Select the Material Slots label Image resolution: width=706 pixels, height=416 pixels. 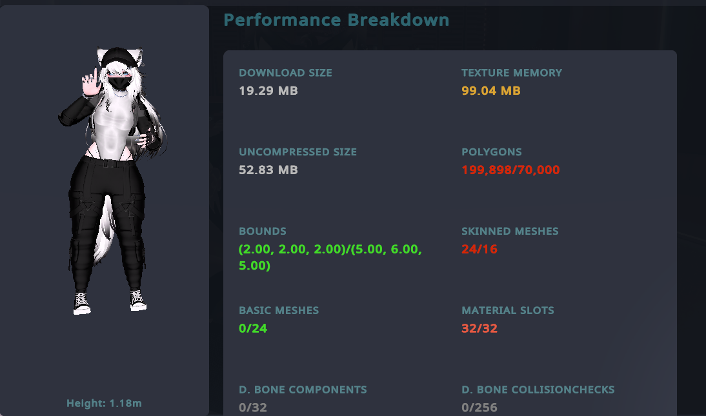coord(508,310)
